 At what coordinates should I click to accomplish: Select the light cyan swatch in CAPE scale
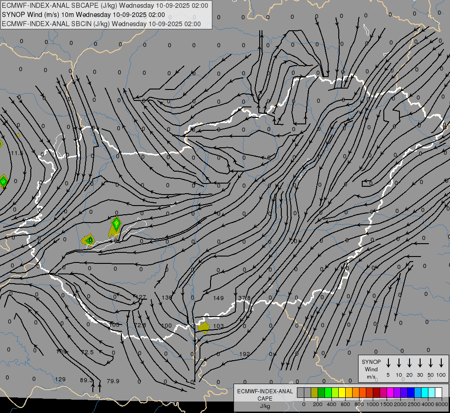click(431, 393)
